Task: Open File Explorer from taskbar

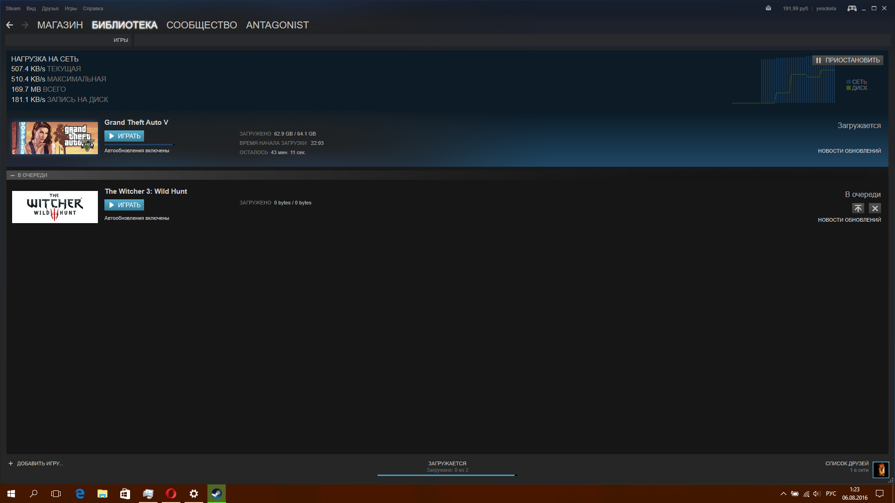Action: pos(103,494)
